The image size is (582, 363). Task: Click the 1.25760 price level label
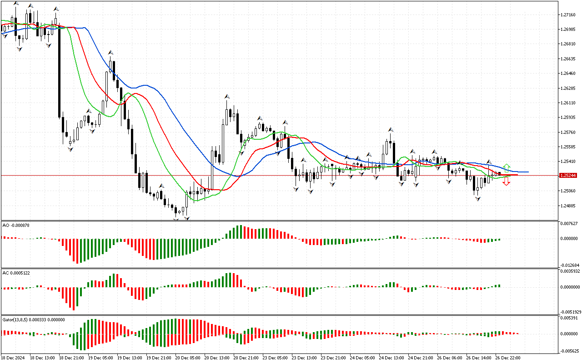(x=568, y=132)
